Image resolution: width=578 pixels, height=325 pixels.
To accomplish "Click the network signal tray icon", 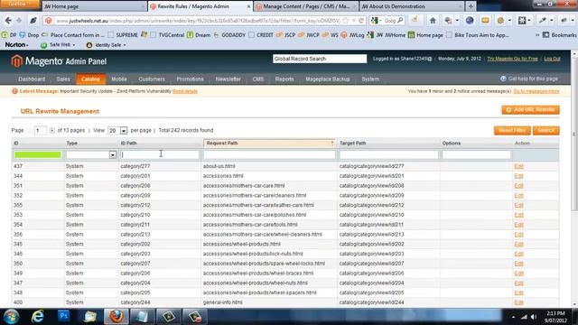I will 524,317.
